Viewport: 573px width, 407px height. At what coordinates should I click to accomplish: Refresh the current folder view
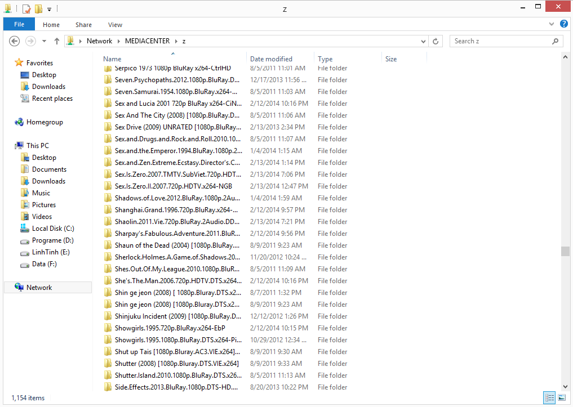(435, 41)
